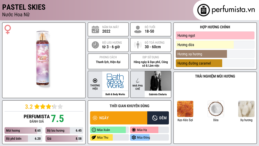This screenshot has width=259, height=146.
Task: Click the perfumista.vn perfume bottle logo icon
Action: [x=203, y=10]
